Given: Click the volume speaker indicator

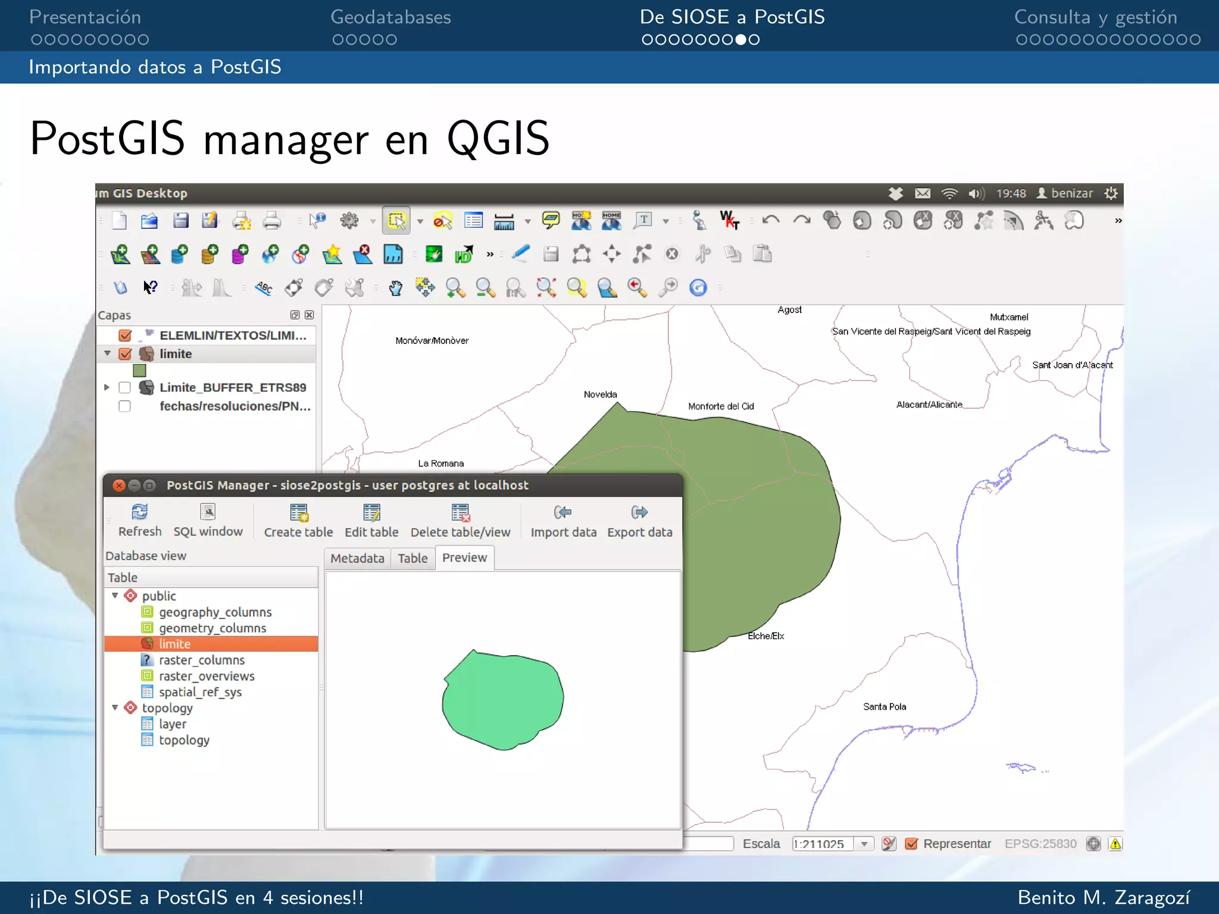Looking at the screenshot, I should 976,193.
